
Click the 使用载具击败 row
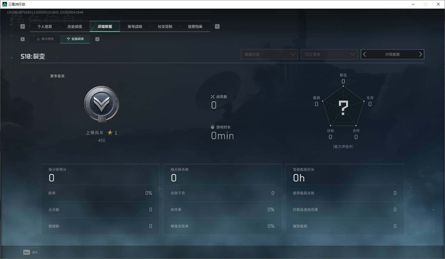345,193
